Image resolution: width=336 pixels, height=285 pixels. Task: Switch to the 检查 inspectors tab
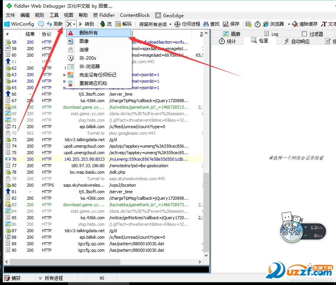tap(260, 41)
